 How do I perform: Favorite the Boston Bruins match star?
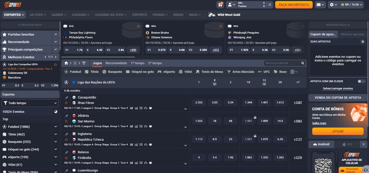pos(221,26)
